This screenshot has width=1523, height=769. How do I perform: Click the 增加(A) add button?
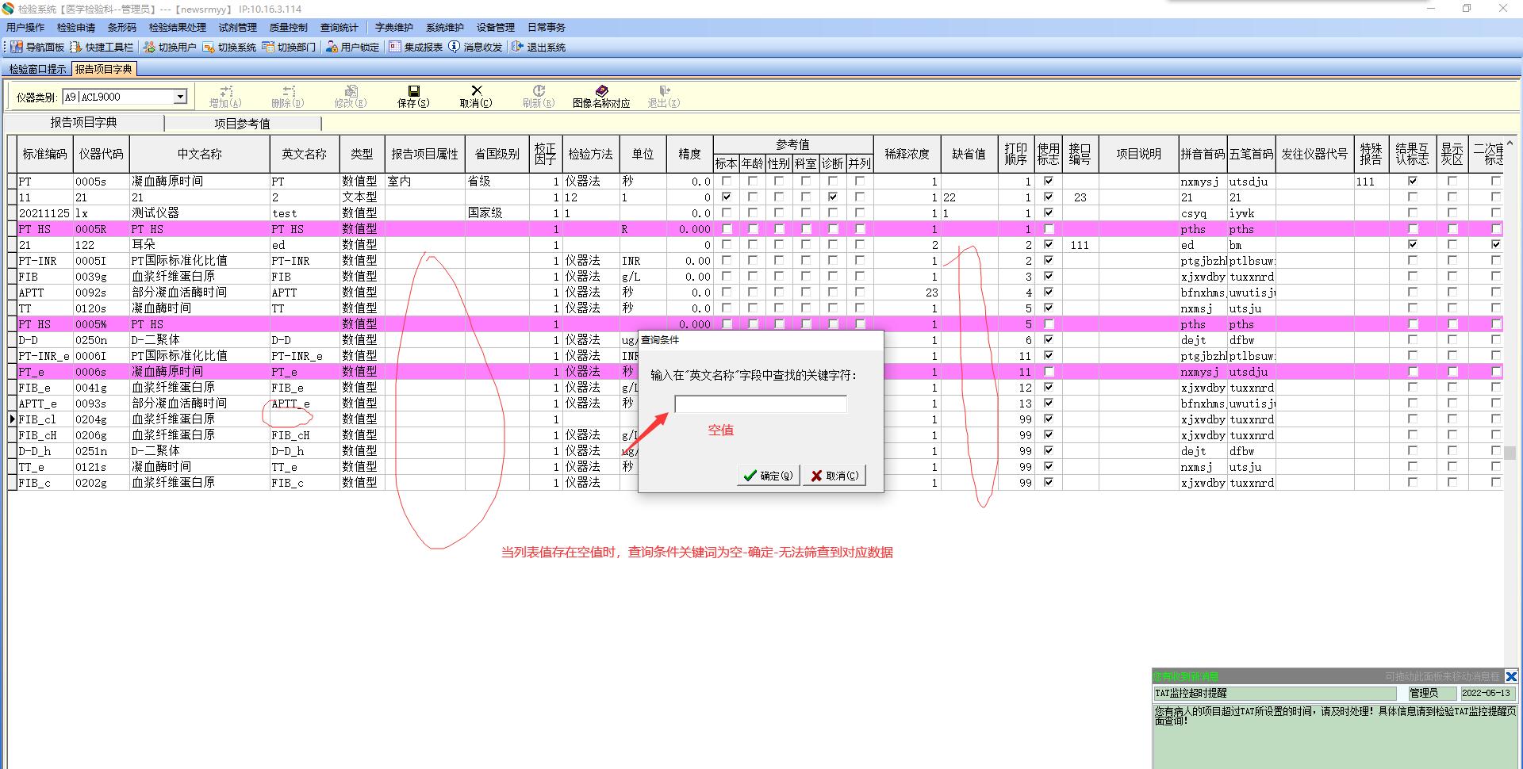pos(225,97)
